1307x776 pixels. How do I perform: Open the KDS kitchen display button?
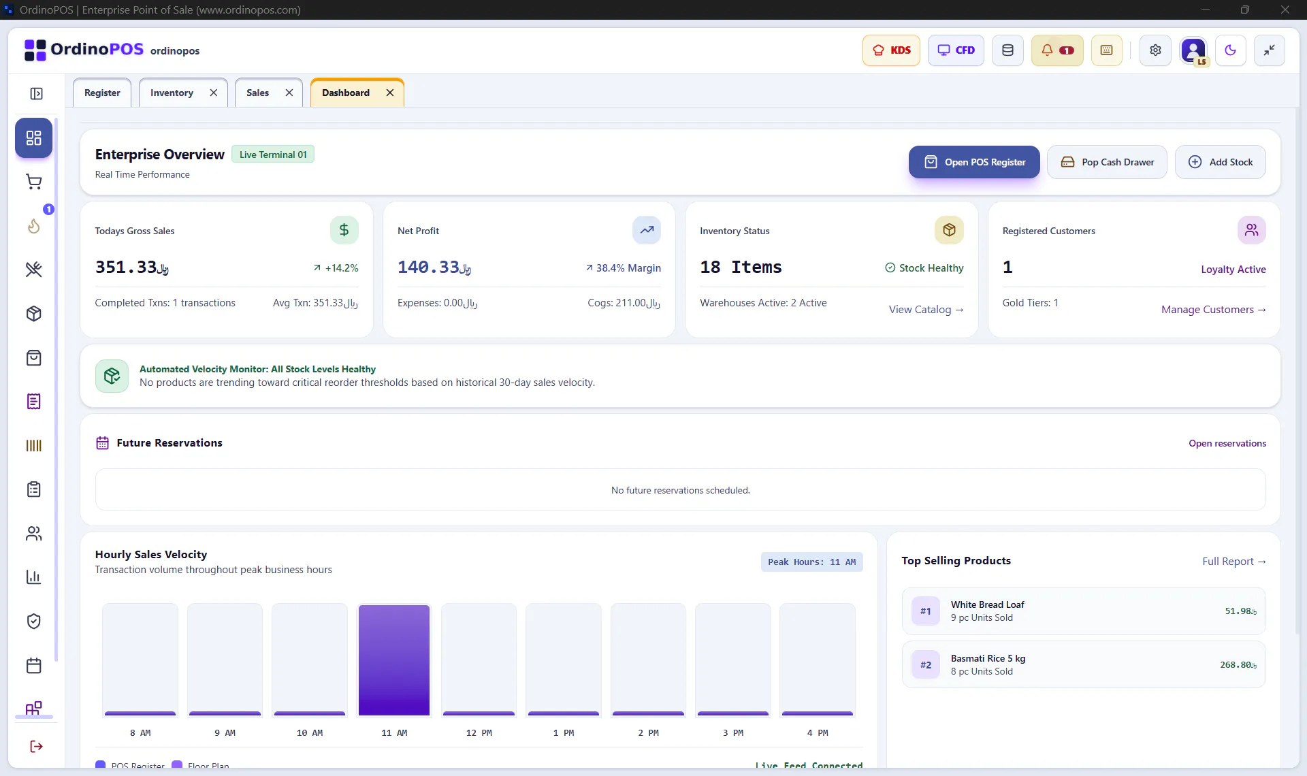click(891, 50)
